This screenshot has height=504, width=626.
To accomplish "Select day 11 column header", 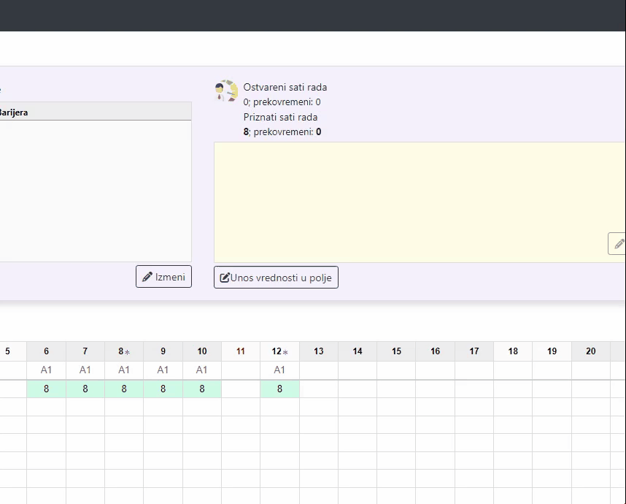I will point(241,351).
